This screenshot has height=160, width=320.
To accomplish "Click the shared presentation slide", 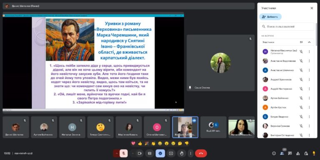I will [x=93, y=63].
